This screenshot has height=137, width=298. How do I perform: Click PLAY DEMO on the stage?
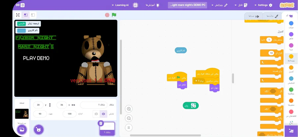point(36,58)
